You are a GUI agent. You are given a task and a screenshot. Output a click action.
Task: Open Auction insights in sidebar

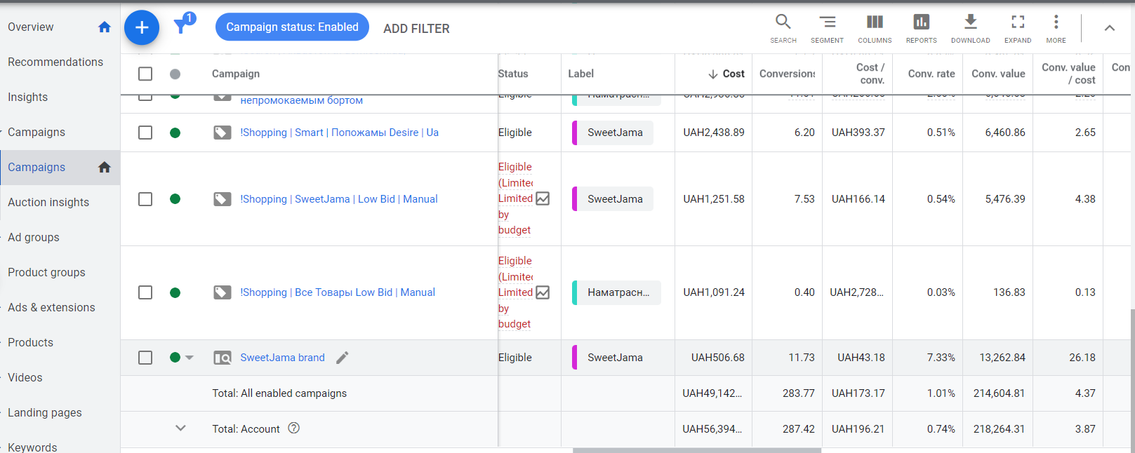click(48, 203)
